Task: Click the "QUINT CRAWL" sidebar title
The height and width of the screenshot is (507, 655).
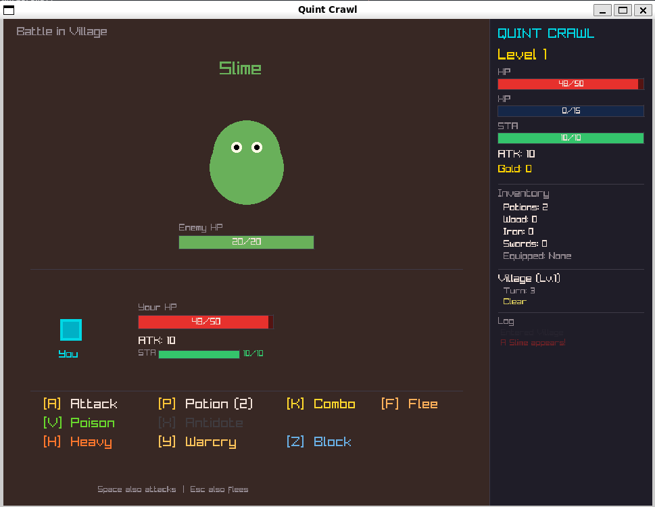Action: tap(545, 33)
